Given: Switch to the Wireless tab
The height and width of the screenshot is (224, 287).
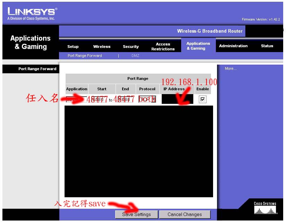Looking at the screenshot, I should pos(102,47).
